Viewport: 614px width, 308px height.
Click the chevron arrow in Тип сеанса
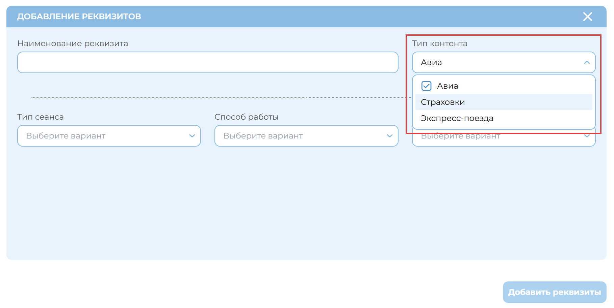click(x=192, y=136)
